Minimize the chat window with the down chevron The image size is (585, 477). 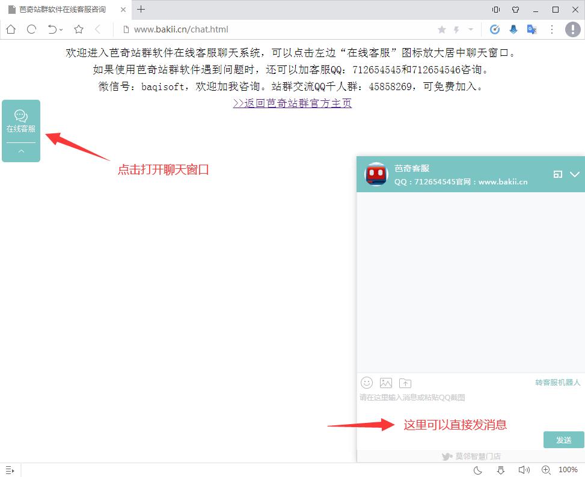click(575, 174)
